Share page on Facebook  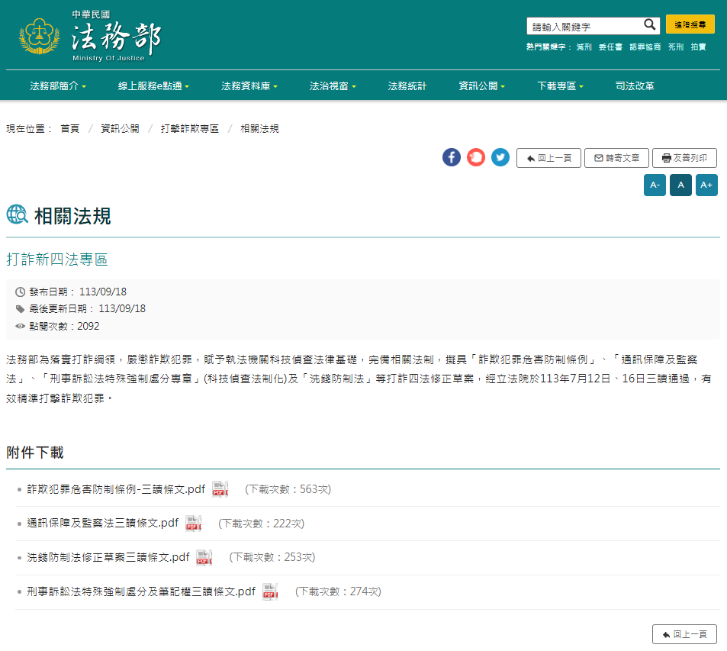point(452,158)
